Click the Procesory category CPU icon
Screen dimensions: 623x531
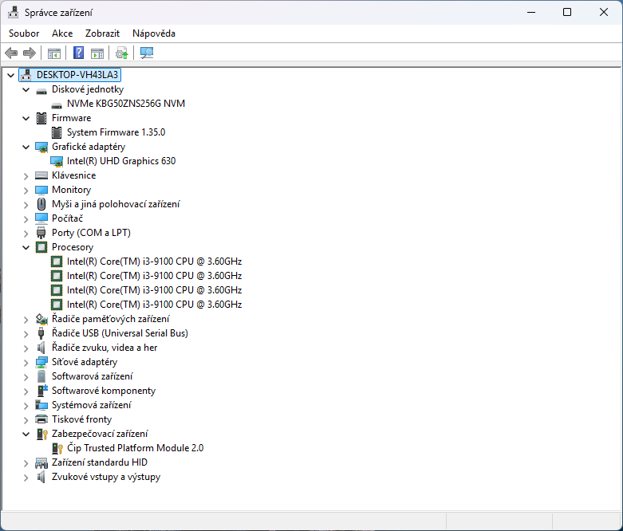click(41, 247)
